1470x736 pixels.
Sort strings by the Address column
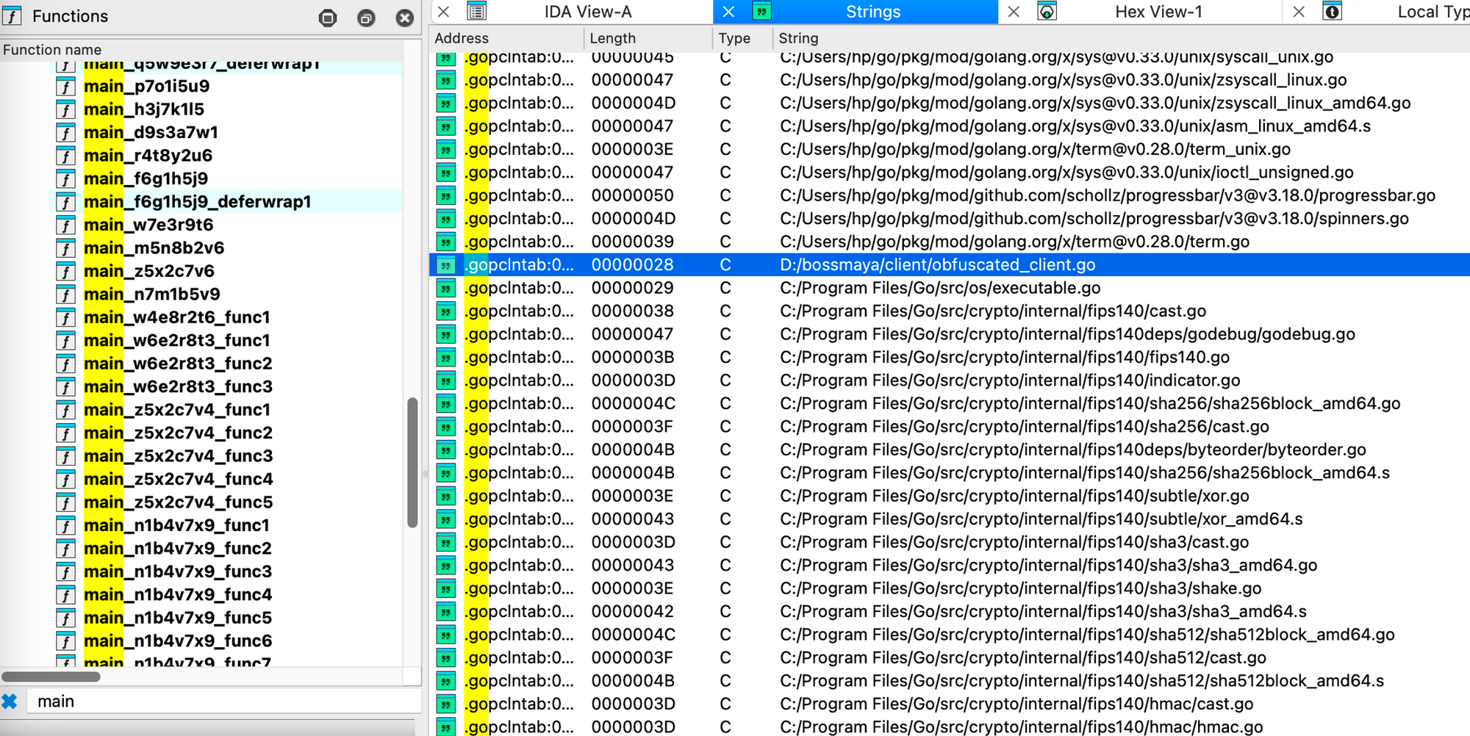462,38
